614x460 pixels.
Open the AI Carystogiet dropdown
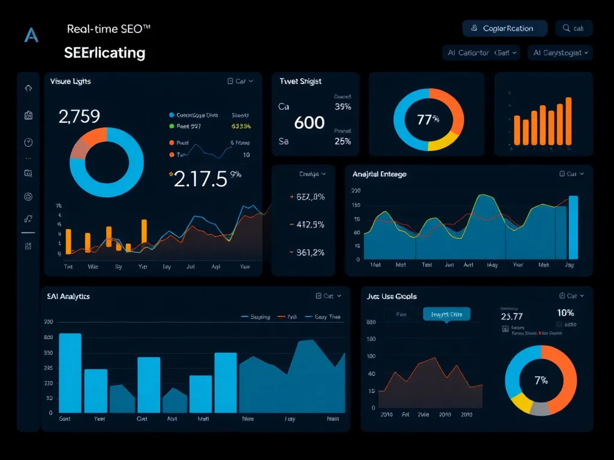pyautogui.click(x=560, y=53)
